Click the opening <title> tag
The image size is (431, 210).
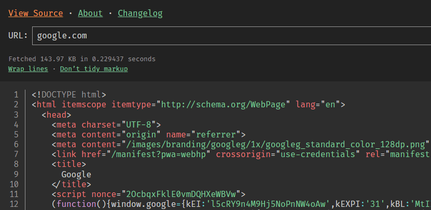(x=68, y=164)
